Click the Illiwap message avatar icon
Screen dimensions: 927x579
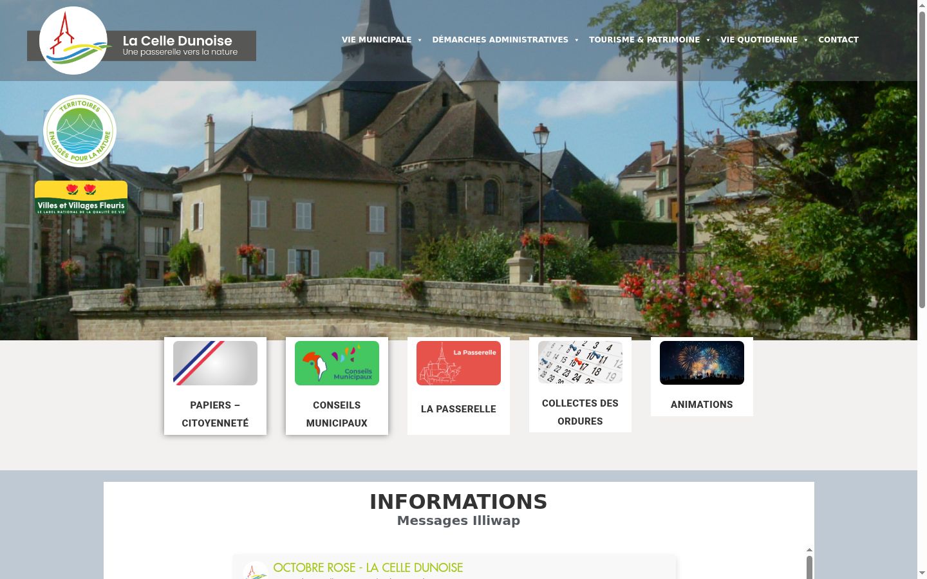pyautogui.click(x=255, y=571)
